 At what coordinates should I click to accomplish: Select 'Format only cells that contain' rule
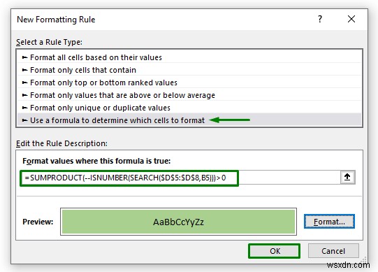(x=189, y=70)
